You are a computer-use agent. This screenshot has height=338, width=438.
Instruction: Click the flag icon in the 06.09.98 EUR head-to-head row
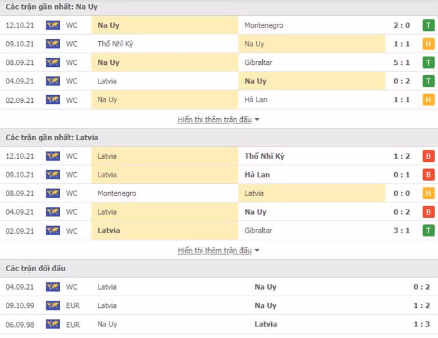(x=53, y=325)
